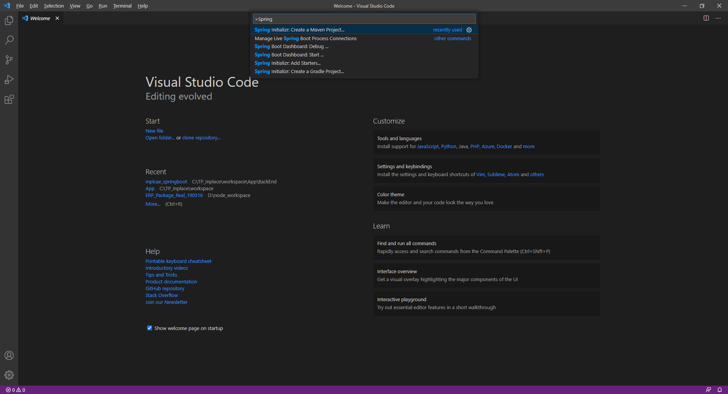Viewport: 728px width, 394px height.
Task: Click the others keybindings link
Action: point(537,175)
